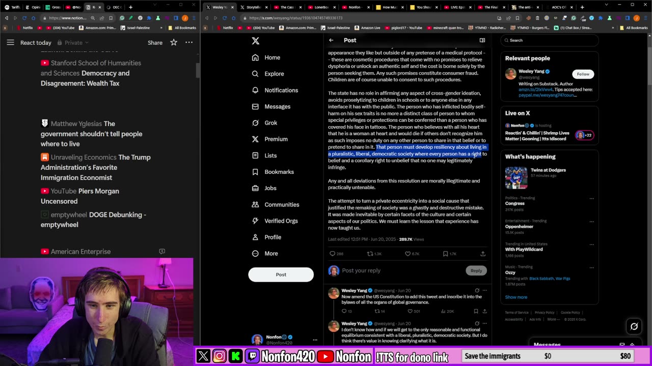Go back using the Post back arrow
The image size is (652, 366).
click(x=331, y=40)
